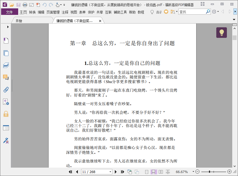Open the bookmarks panel in the sidebar
This screenshot has height=176, width=238.
[6, 41]
